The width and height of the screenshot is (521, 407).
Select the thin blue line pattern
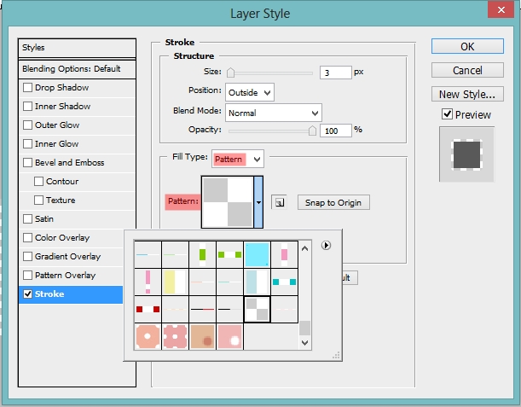pyautogui.click(x=148, y=255)
